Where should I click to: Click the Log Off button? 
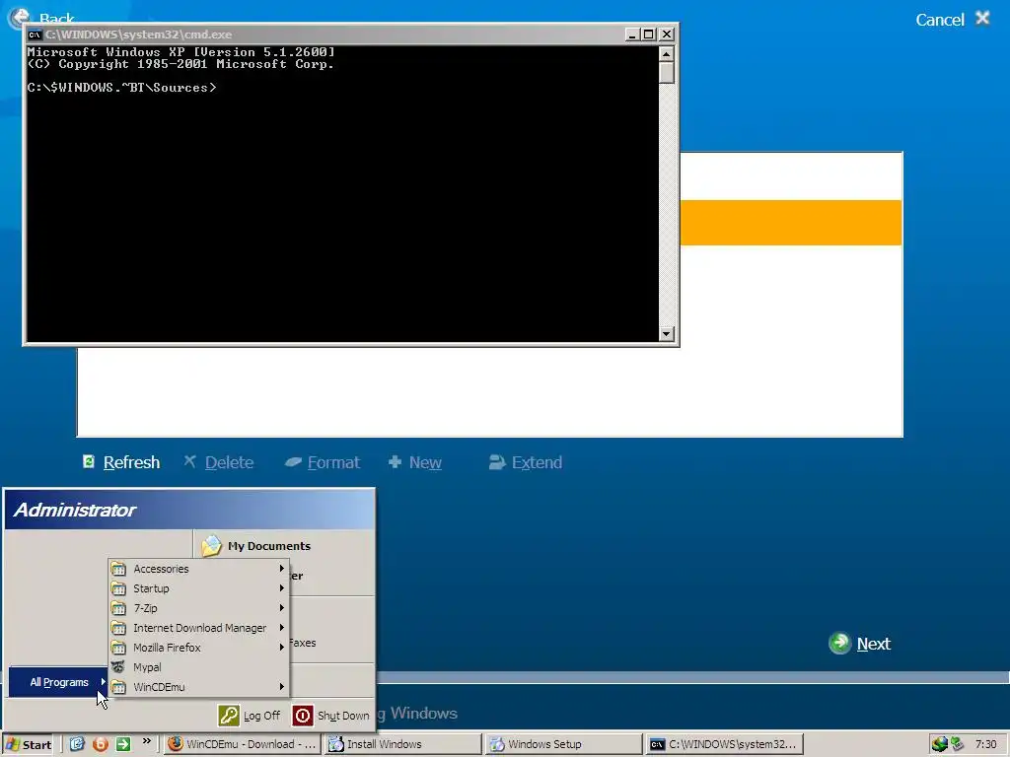click(x=250, y=716)
